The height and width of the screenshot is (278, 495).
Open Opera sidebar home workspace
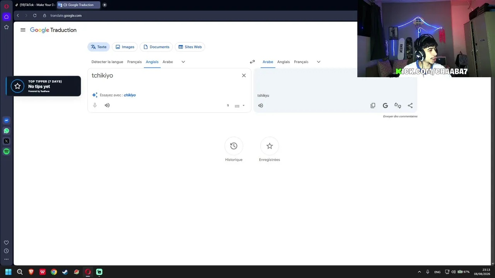click(6, 17)
